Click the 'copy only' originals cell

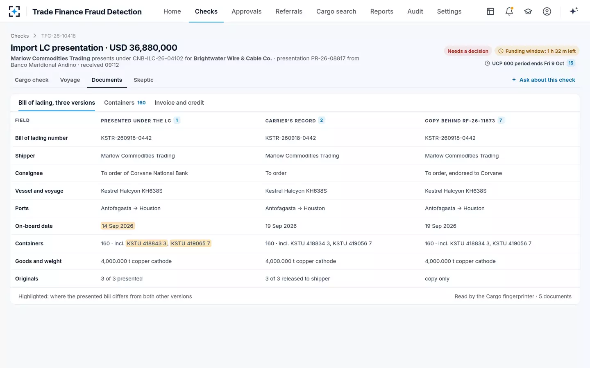(437, 279)
